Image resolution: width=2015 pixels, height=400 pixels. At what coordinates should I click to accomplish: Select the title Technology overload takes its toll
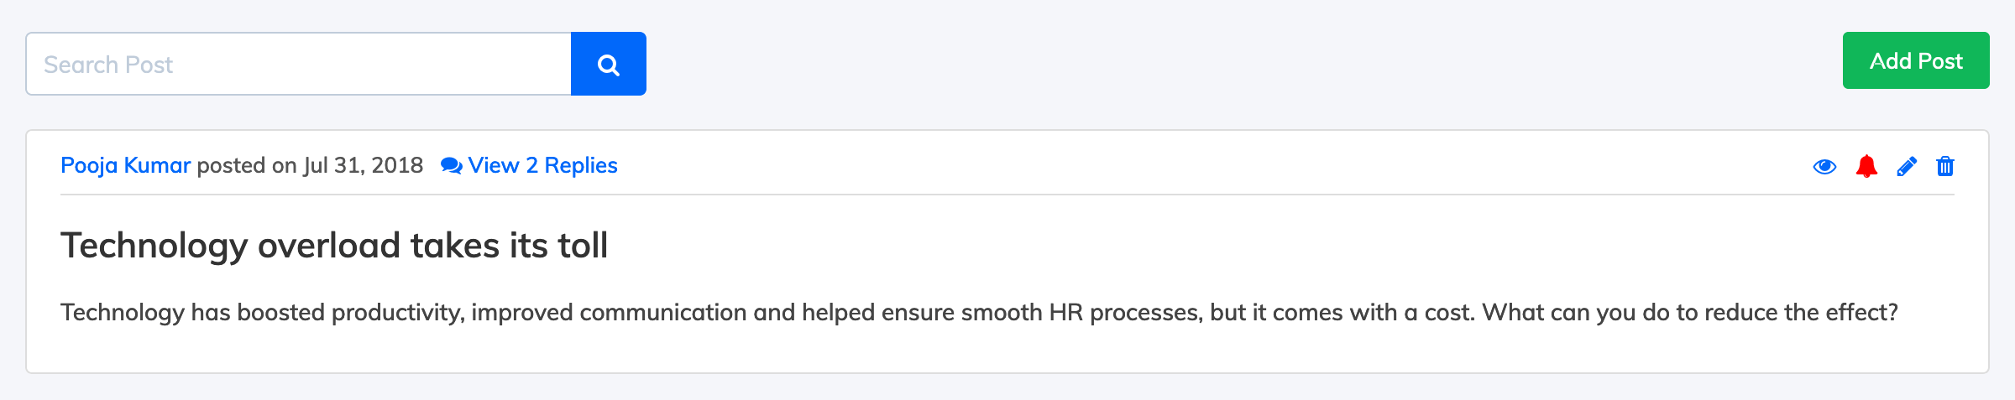click(334, 246)
